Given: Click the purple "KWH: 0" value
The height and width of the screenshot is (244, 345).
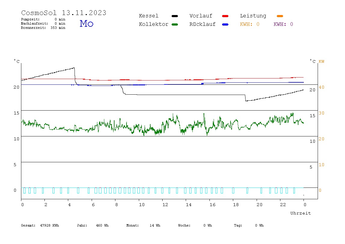Looking at the screenshot, I should (x=283, y=24).
